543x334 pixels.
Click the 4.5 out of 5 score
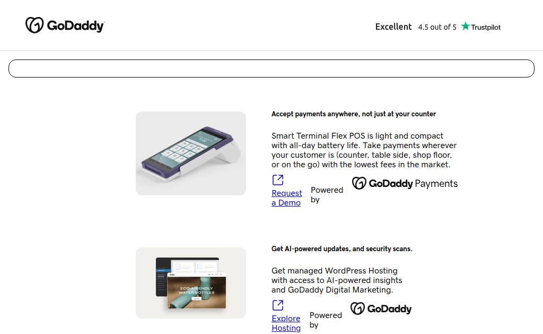pos(437,27)
